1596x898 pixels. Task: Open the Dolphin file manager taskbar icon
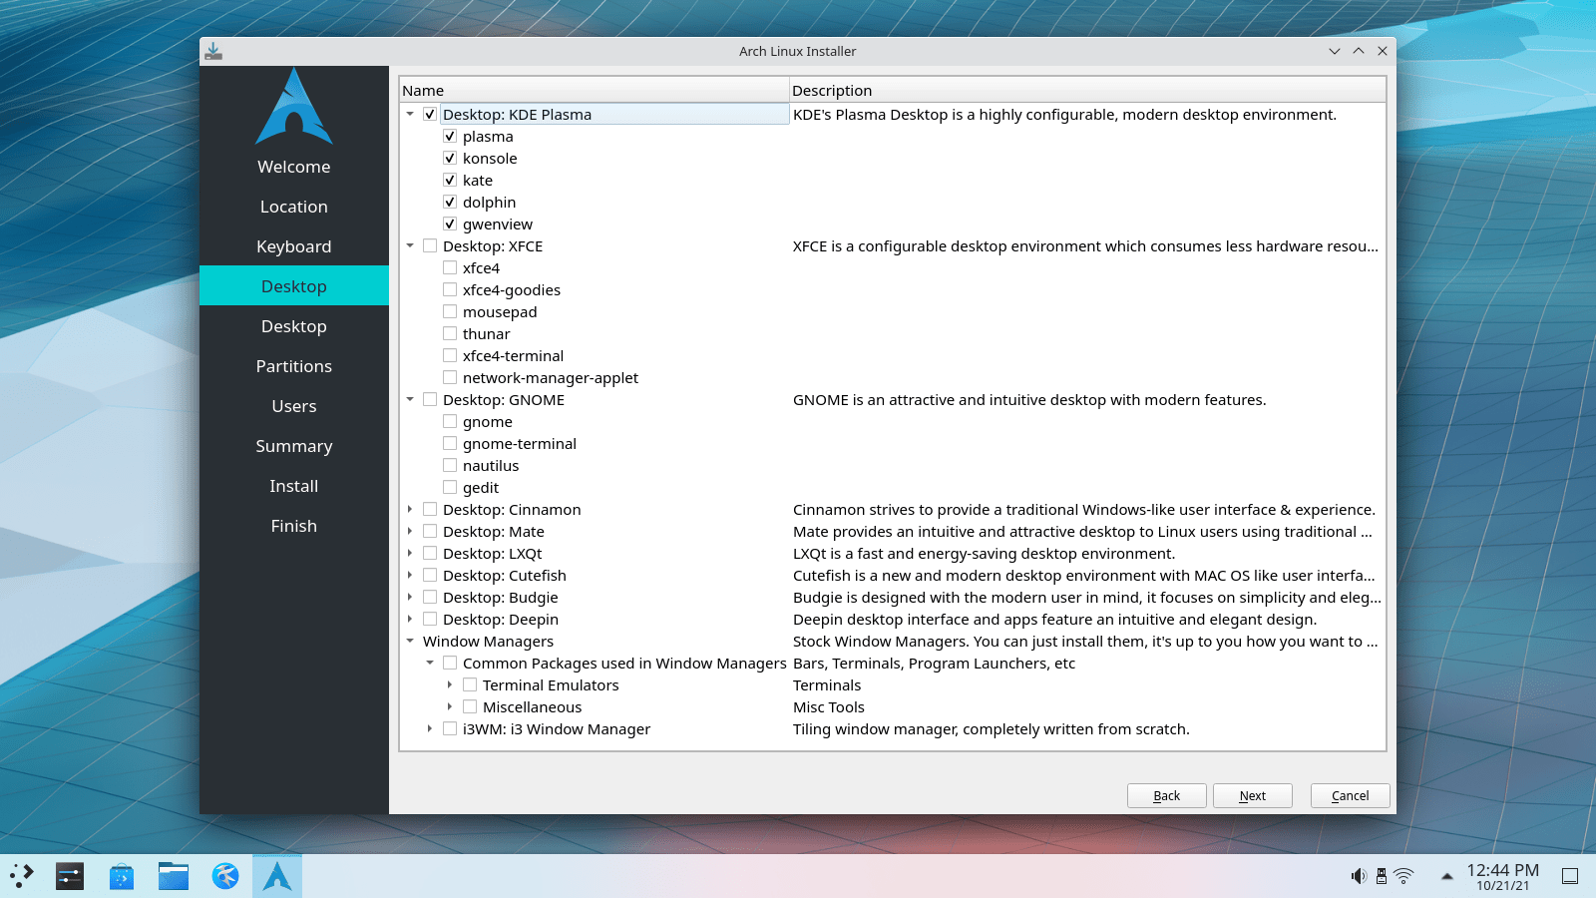(x=173, y=875)
